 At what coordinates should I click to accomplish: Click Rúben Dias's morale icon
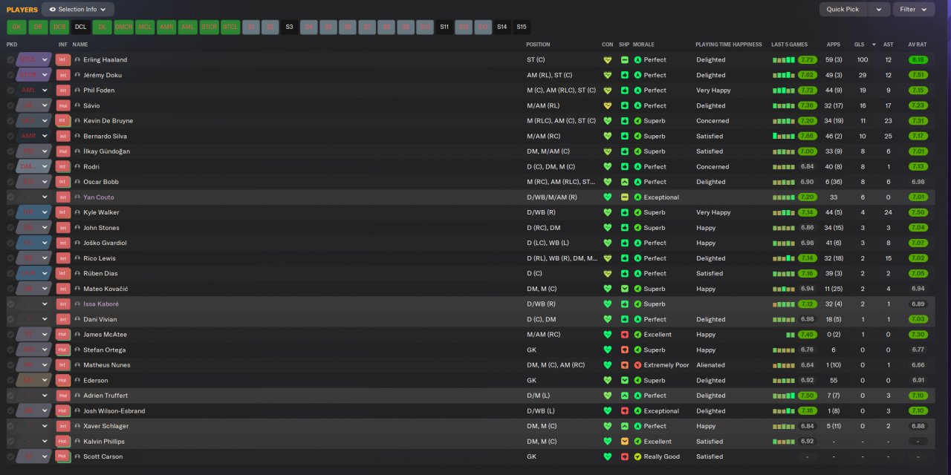pos(637,274)
